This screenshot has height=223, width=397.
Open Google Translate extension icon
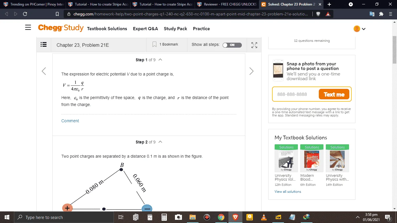pyautogui.click(x=372, y=14)
